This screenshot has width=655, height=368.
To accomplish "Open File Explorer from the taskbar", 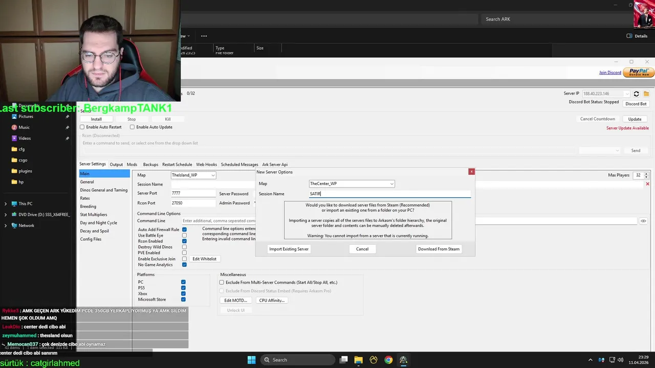I will pyautogui.click(x=359, y=360).
